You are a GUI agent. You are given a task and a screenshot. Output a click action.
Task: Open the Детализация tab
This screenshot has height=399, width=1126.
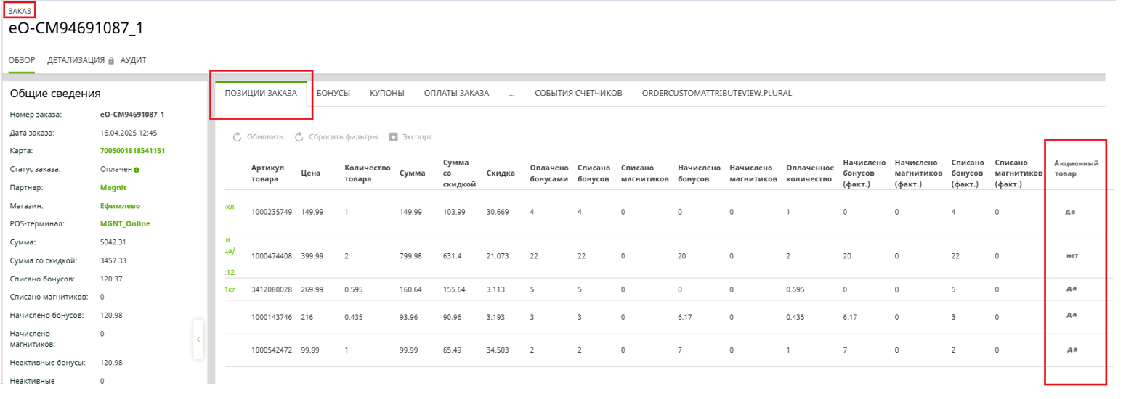[76, 60]
